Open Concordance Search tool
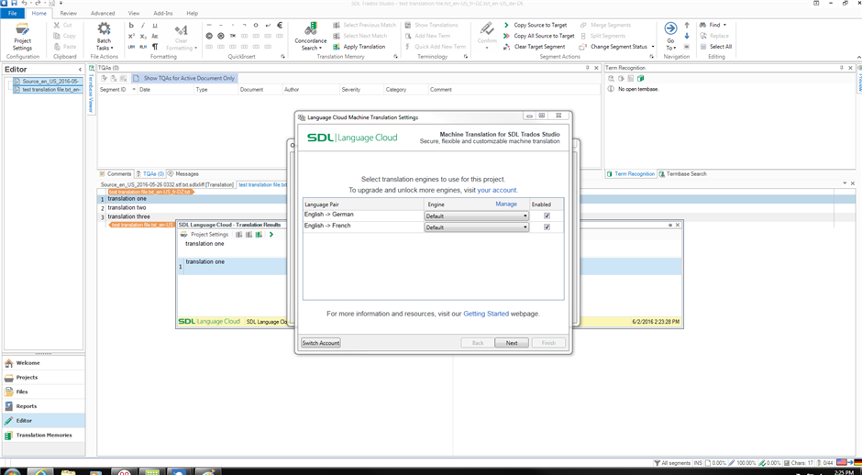The width and height of the screenshot is (862, 475). (311, 30)
